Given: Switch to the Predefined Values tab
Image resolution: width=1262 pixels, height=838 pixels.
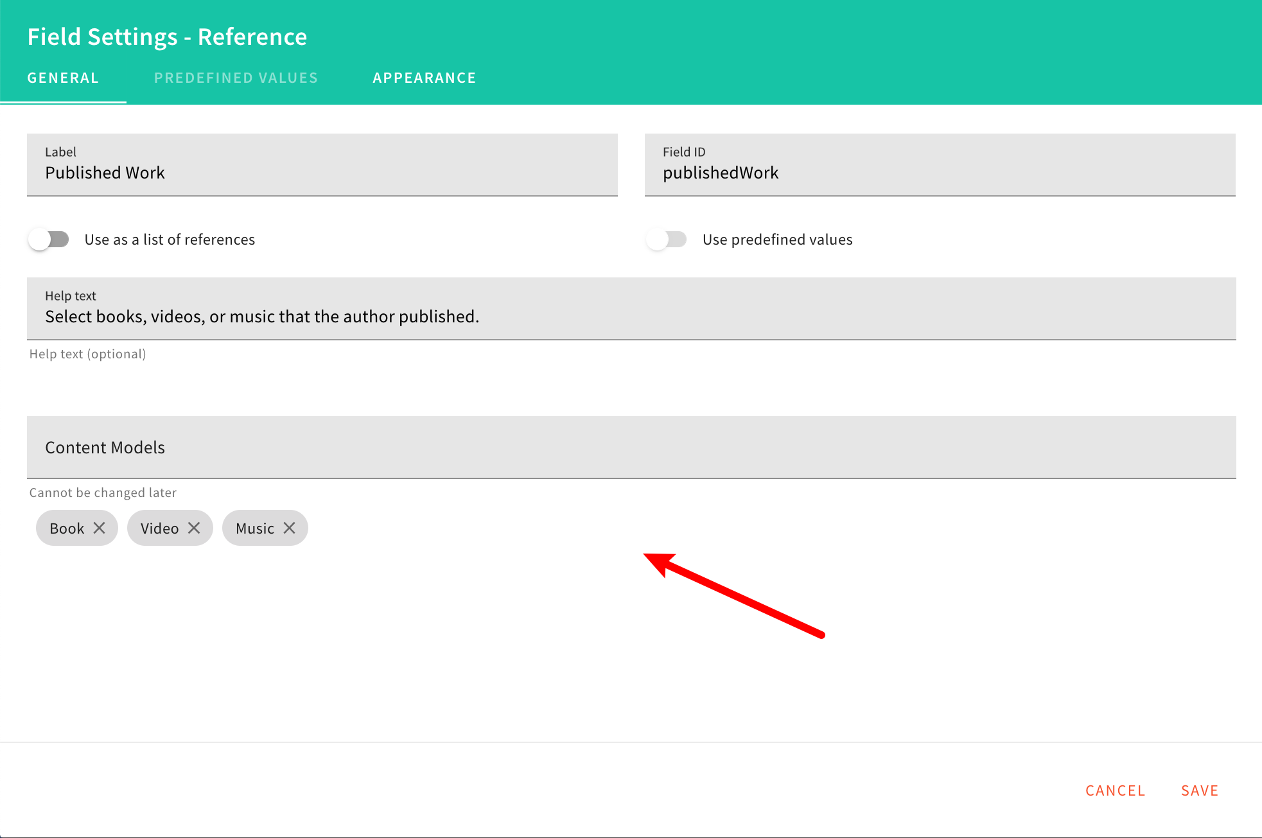Looking at the screenshot, I should [x=236, y=77].
